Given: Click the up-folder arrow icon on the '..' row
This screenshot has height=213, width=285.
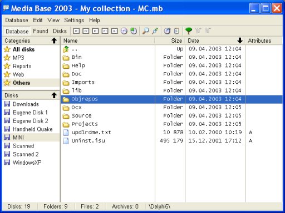Looking at the screenshot, I should click(66, 49).
